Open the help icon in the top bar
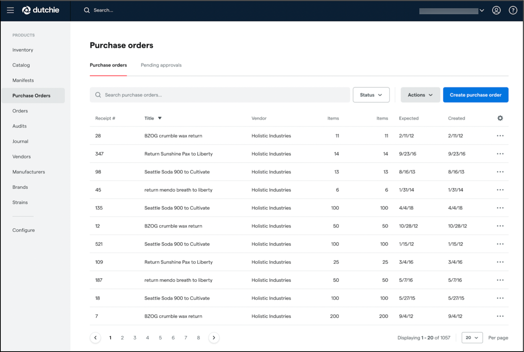524x352 pixels. [x=513, y=10]
